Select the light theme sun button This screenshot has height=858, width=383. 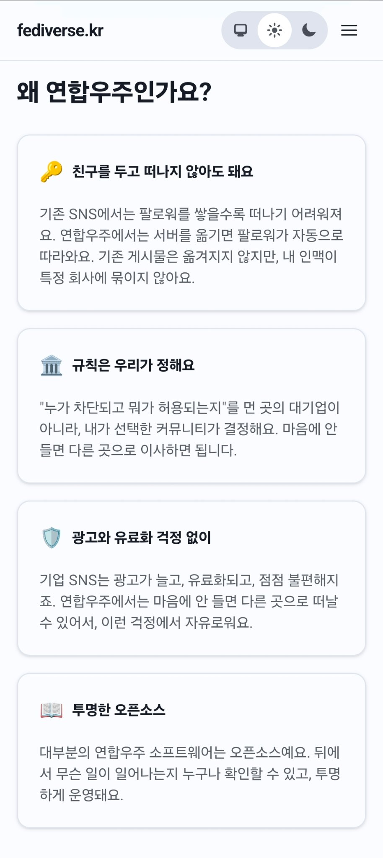click(274, 30)
